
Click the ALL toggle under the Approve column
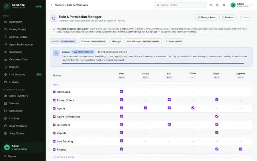(241, 78)
